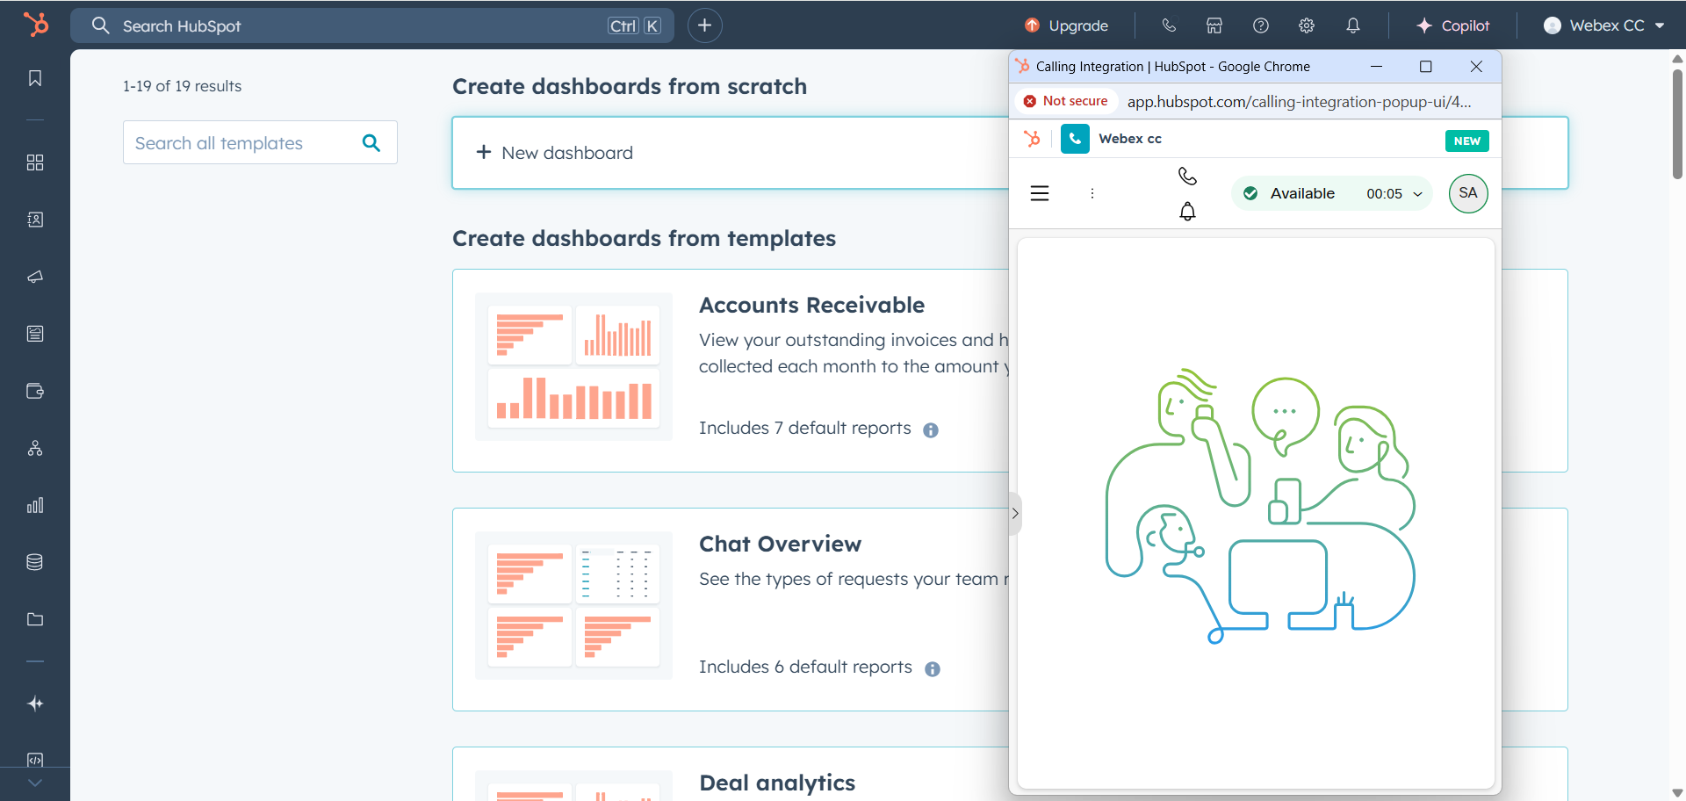Click the Webex dialpad phone icon

[1187, 177]
